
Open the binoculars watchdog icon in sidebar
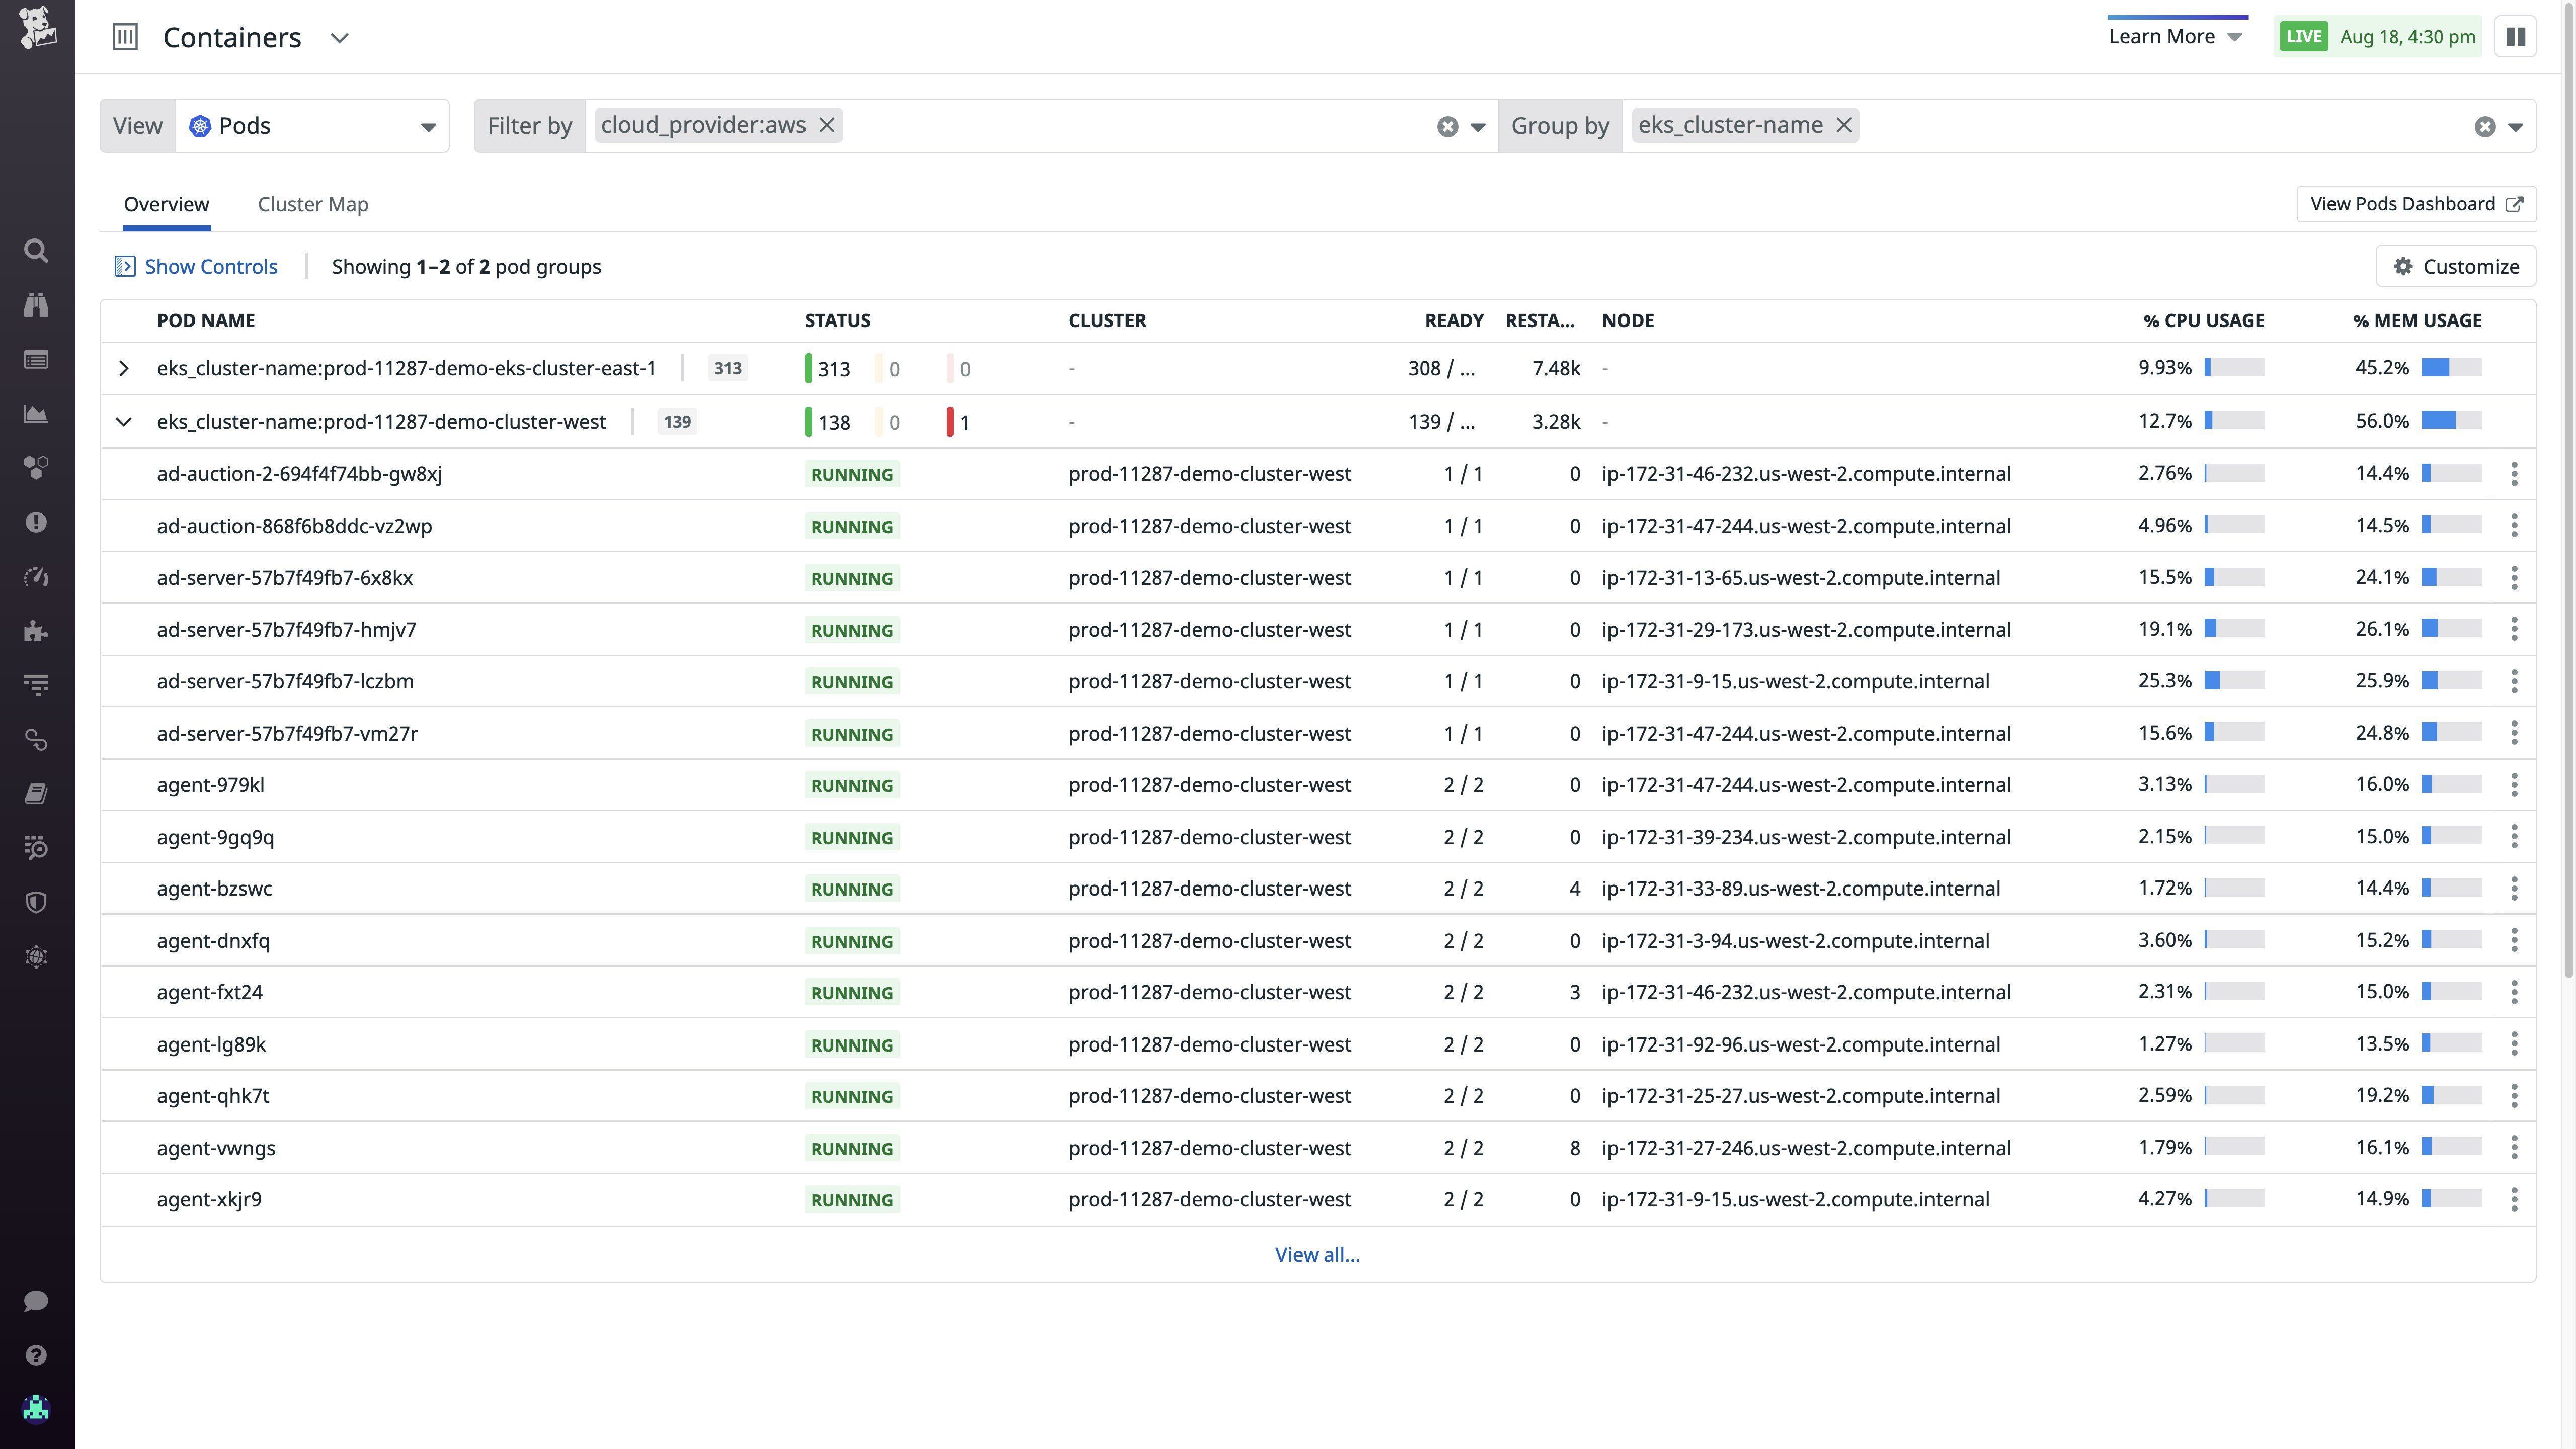point(36,305)
